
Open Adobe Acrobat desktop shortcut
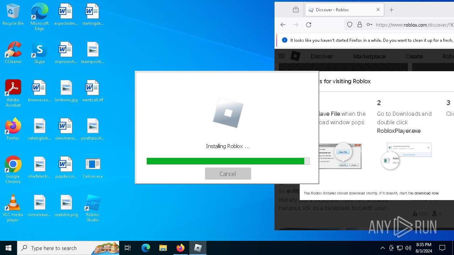pyautogui.click(x=13, y=93)
